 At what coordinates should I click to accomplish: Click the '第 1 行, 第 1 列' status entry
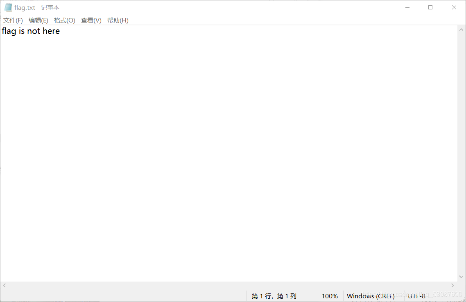[x=274, y=296]
